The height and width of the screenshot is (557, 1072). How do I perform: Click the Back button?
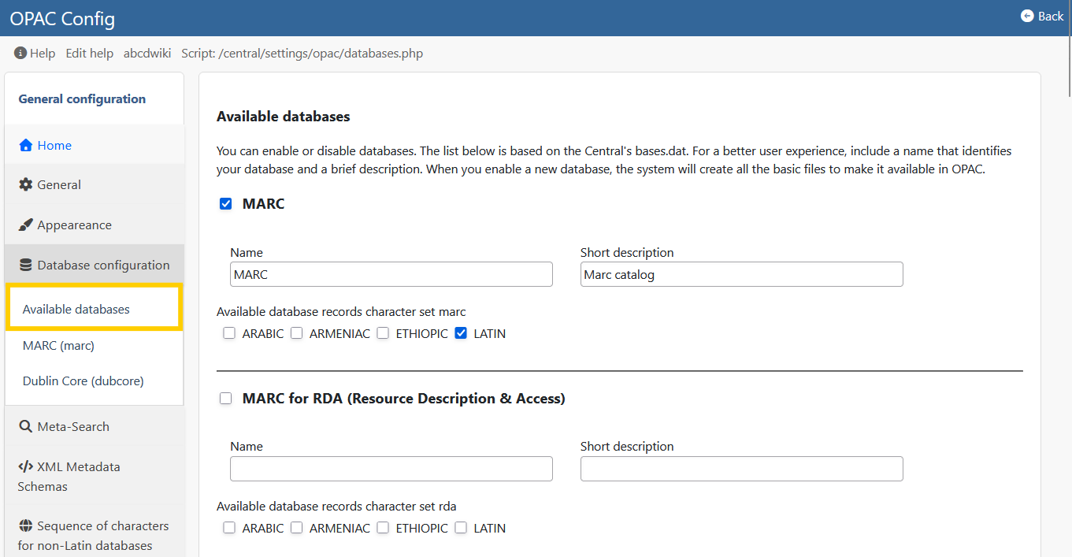(x=1041, y=15)
